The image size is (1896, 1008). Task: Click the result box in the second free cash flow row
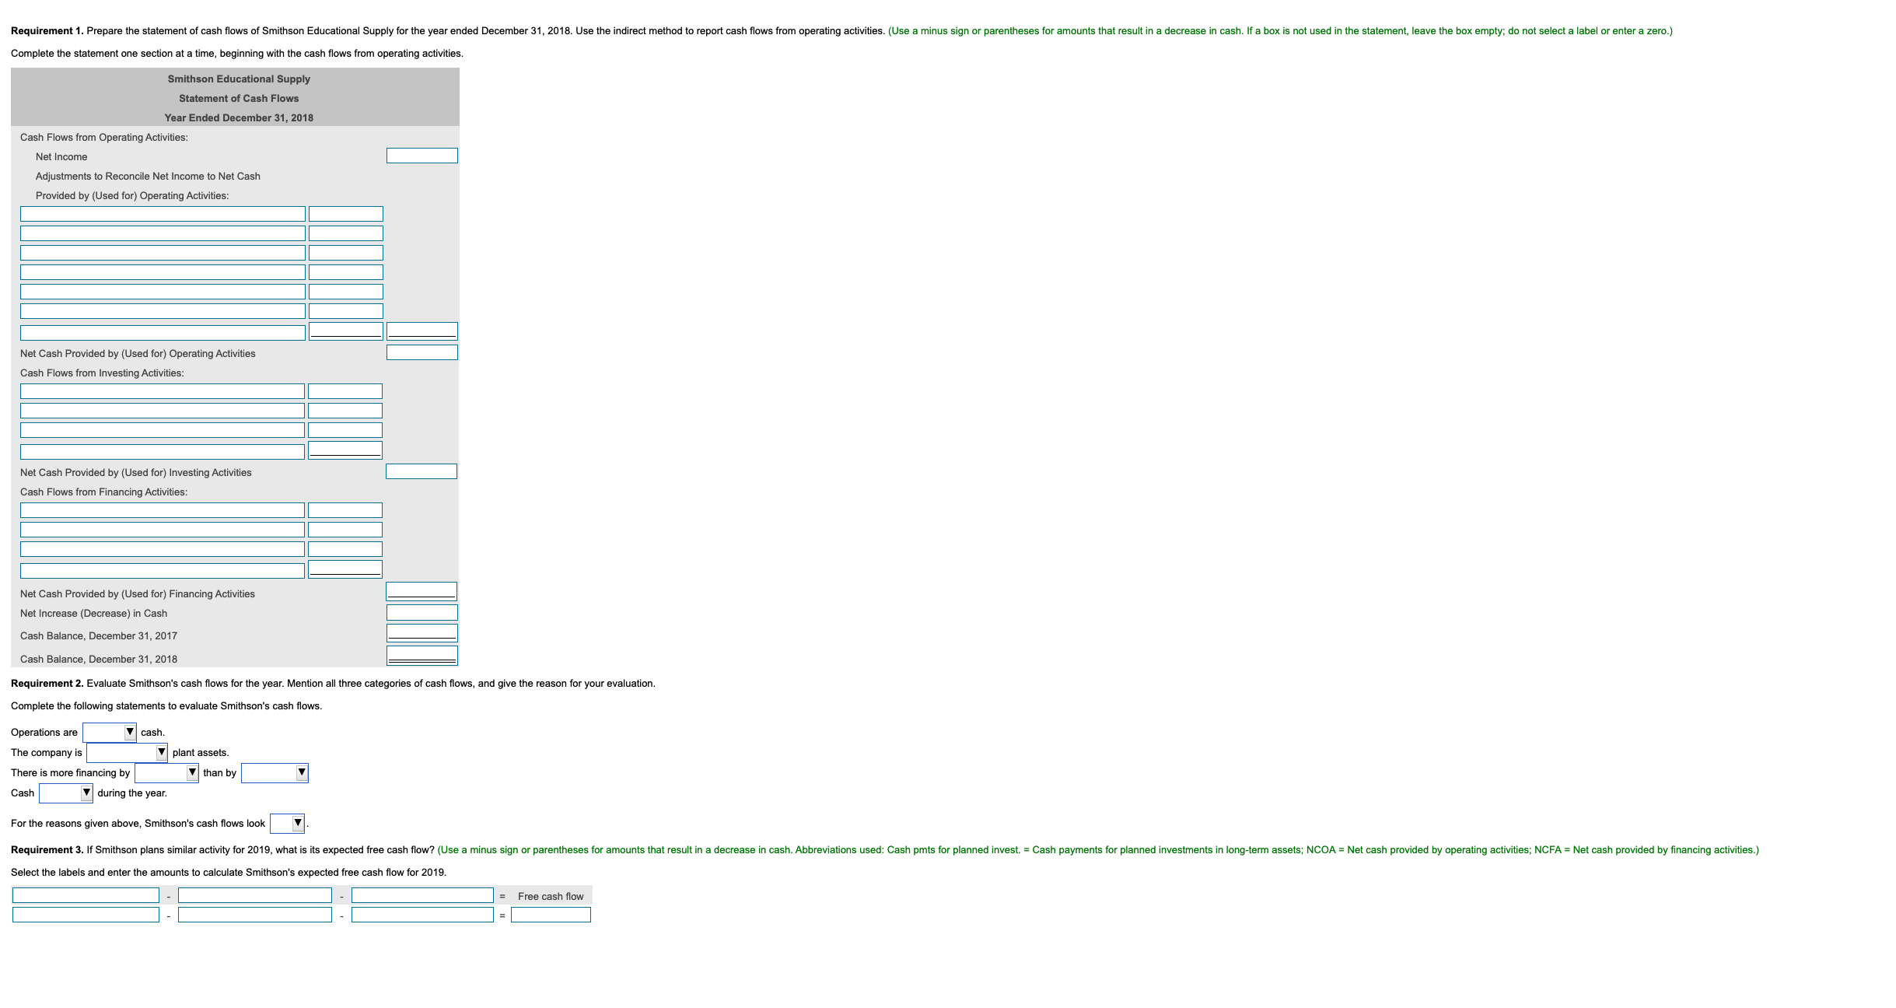pos(550,915)
